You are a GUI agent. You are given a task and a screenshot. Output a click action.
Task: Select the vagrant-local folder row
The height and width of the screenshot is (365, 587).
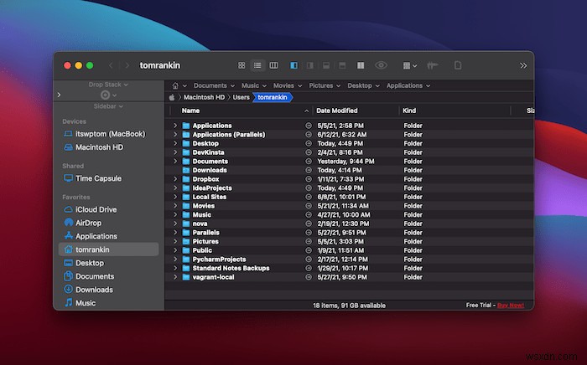point(213,276)
